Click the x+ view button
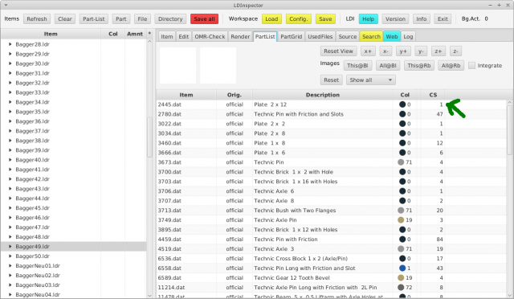The height and width of the screenshot is (299, 514). tap(368, 51)
